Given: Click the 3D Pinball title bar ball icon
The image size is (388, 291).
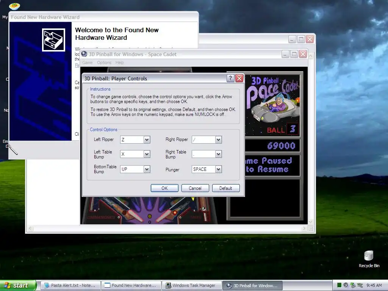Looking at the screenshot, I should [84, 54].
